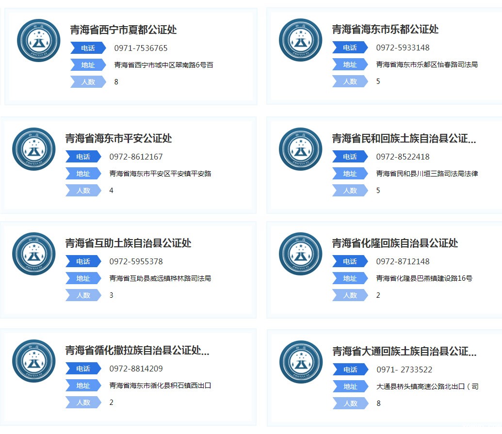502x434 pixels.
Task: Open the 青海省化隆回族自治县公证处 title link
Action: click(x=395, y=243)
